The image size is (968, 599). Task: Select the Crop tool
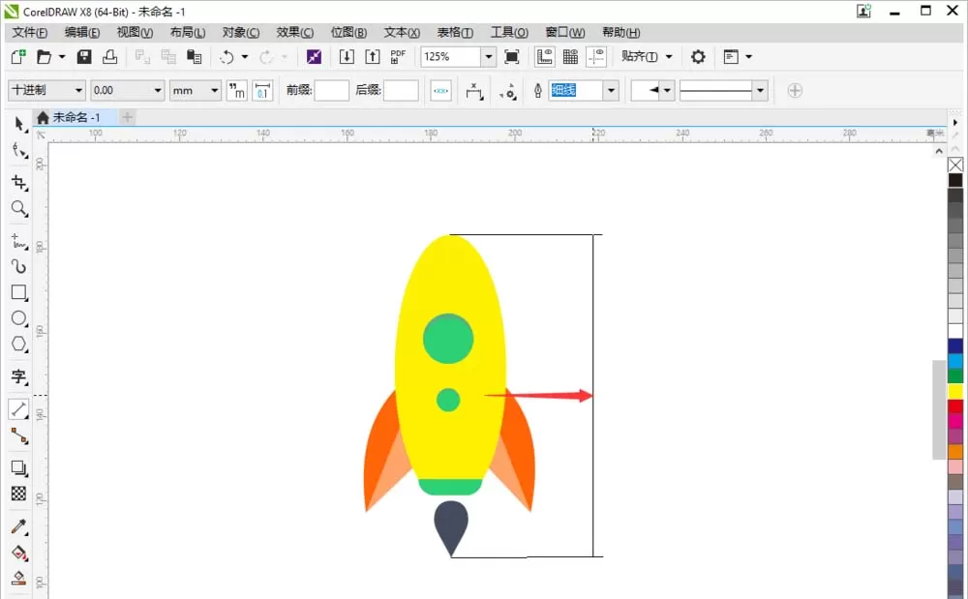click(19, 183)
